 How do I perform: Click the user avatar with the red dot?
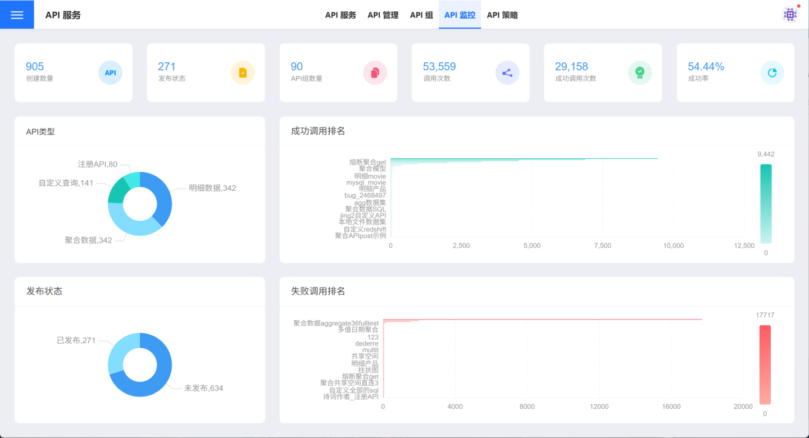[x=790, y=15]
